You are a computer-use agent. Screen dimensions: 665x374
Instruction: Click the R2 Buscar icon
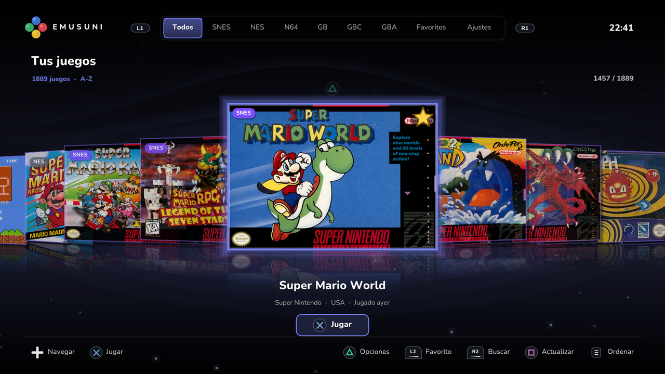click(475, 352)
